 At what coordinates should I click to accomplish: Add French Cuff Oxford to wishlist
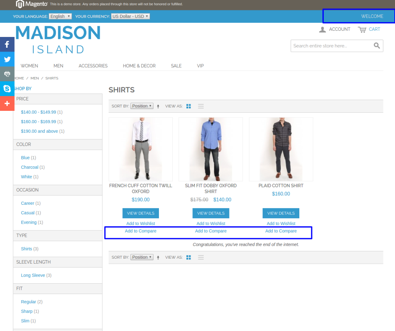tap(140, 224)
